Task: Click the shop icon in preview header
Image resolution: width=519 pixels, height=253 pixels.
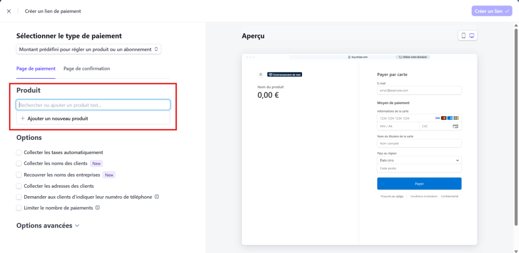Action: [x=261, y=75]
